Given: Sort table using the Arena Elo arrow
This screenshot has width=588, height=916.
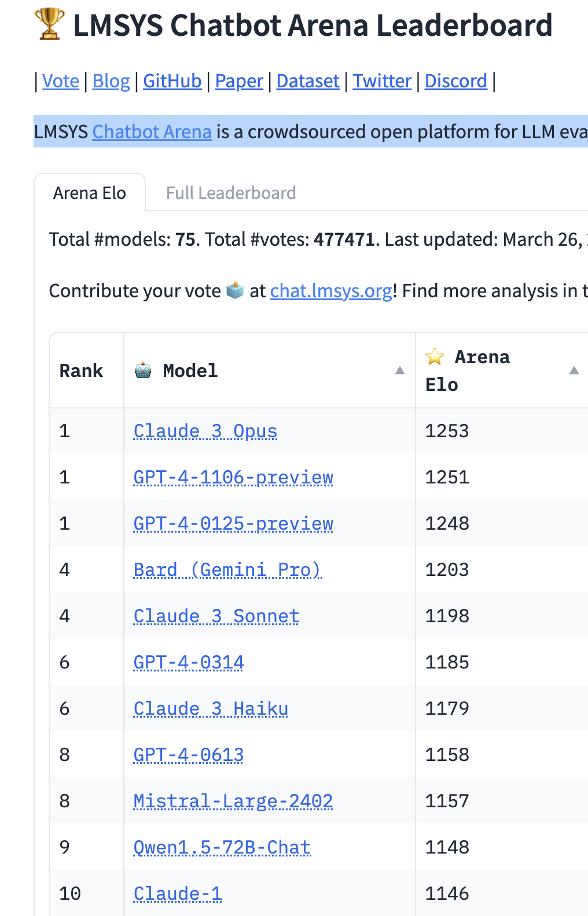Looking at the screenshot, I should 574,370.
